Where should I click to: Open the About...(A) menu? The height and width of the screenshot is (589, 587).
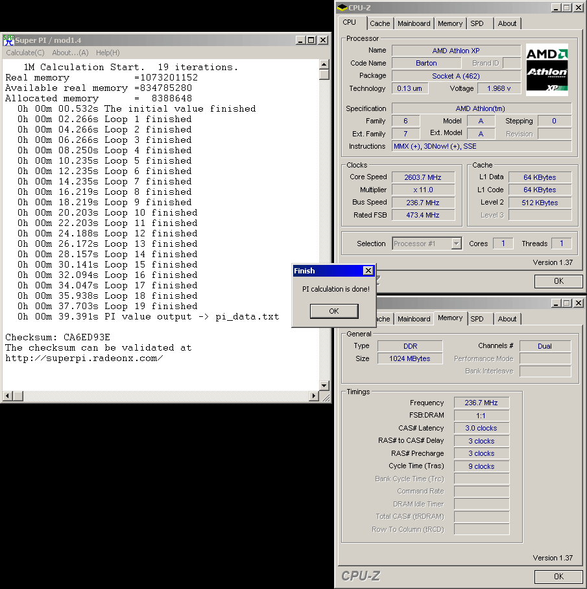coord(70,53)
